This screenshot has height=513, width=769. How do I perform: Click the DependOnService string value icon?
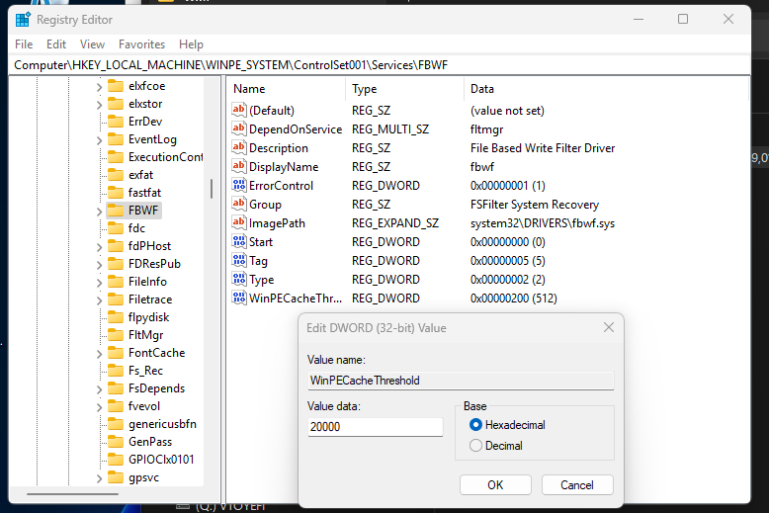click(239, 128)
